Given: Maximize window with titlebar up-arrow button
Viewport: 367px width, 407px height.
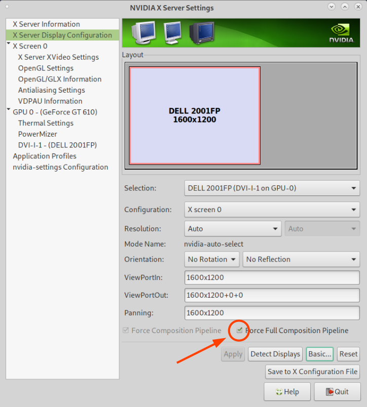Looking at the screenshot, I should [345, 7].
